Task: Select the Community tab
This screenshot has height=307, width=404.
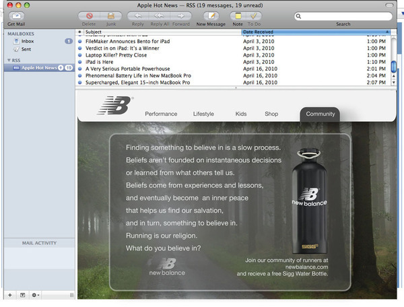Action: [x=321, y=114]
